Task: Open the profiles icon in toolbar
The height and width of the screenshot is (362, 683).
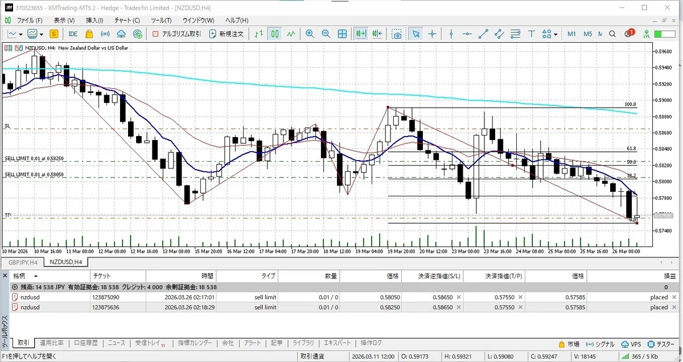Action: coord(32,34)
